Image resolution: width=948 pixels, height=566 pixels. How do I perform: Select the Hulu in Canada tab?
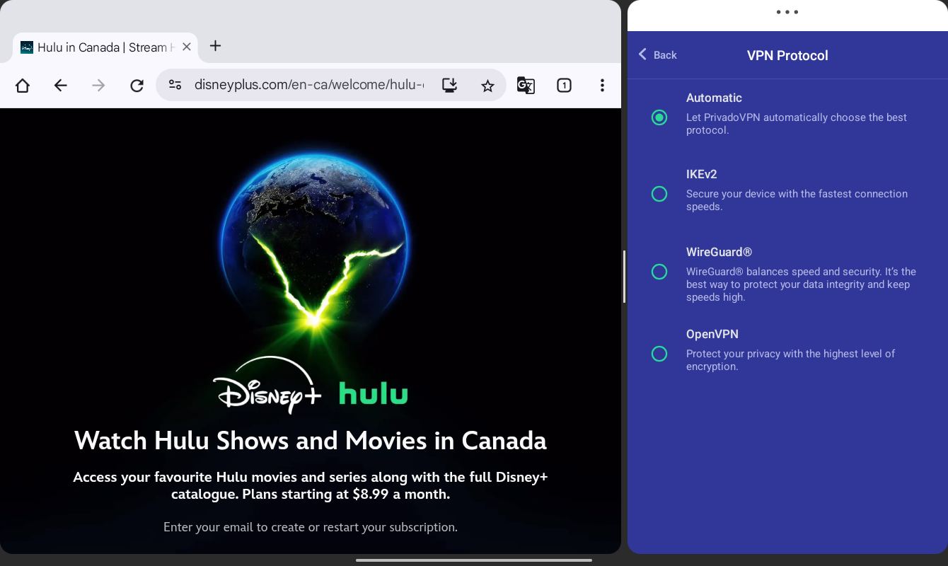click(105, 47)
